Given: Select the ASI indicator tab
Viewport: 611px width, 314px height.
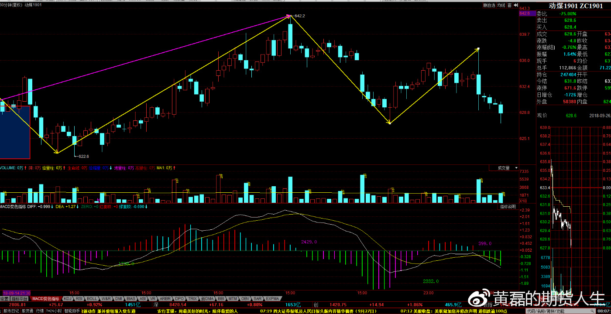Looking at the screenshot, I should pyautogui.click(x=143, y=299).
